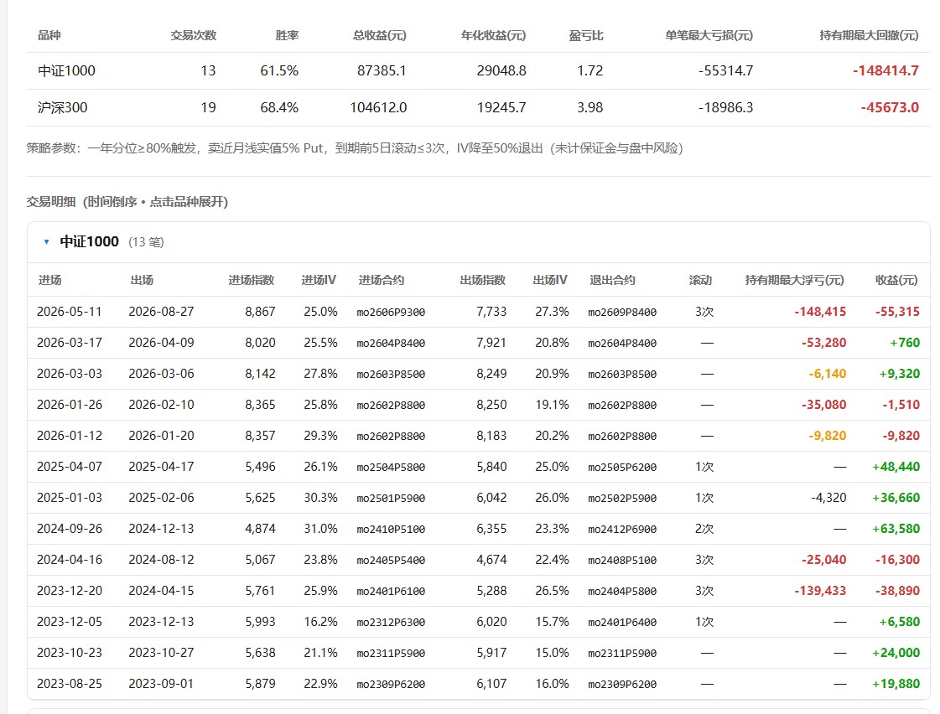Select the 2023-12-20 trade row
The image size is (940, 714).
tap(479, 591)
